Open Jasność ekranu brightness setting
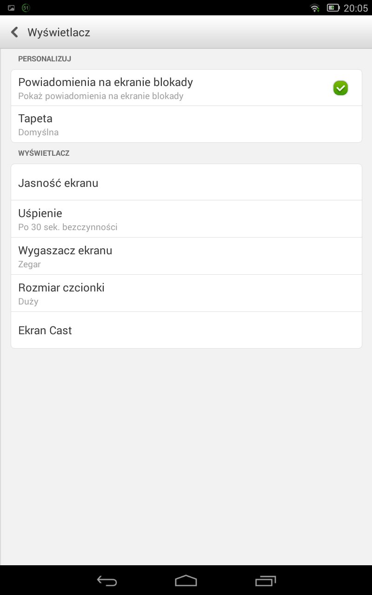The height and width of the screenshot is (595, 372). 186,183
